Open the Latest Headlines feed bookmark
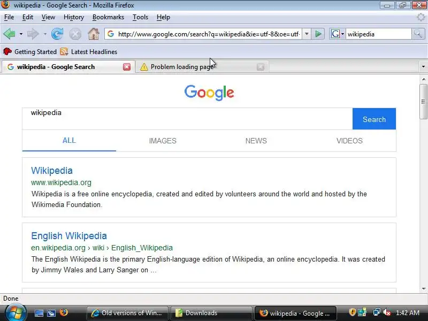This screenshot has width=428, height=321. pyautogui.click(x=89, y=51)
